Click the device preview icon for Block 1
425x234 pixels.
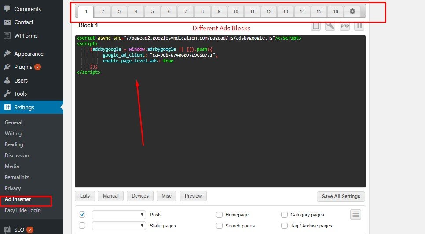click(315, 26)
